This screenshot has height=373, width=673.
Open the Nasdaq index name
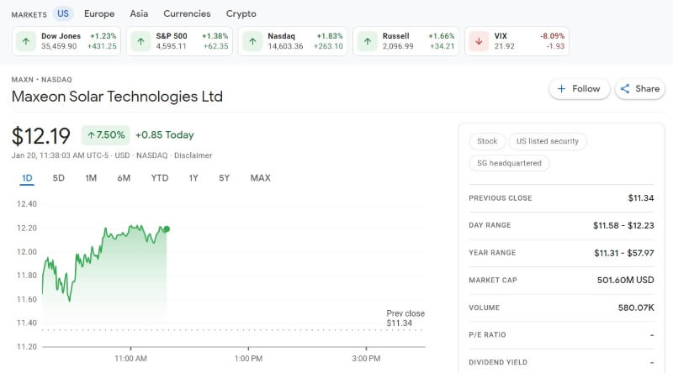pos(282,36)
